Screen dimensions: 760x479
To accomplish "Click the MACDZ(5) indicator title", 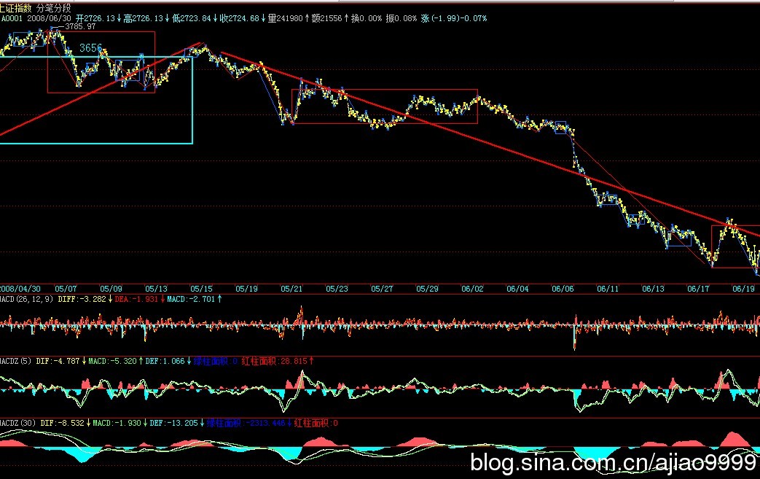I will 17,360.
